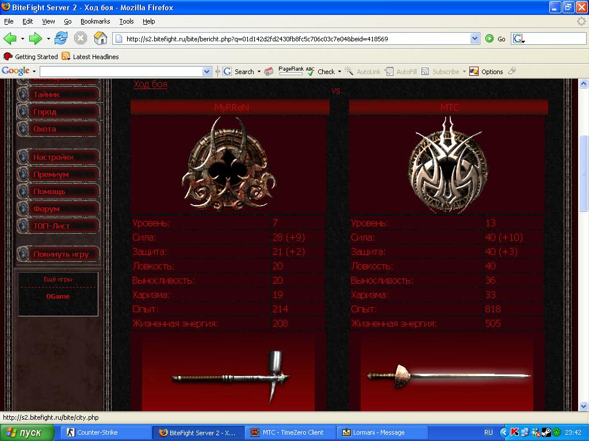
Task: Click the grey Stop loading icon
Action: [81, 38]
